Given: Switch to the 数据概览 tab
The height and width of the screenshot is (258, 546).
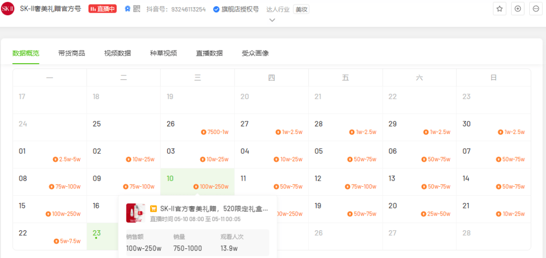Looking at the screenshot, I should tap(26, 53).
